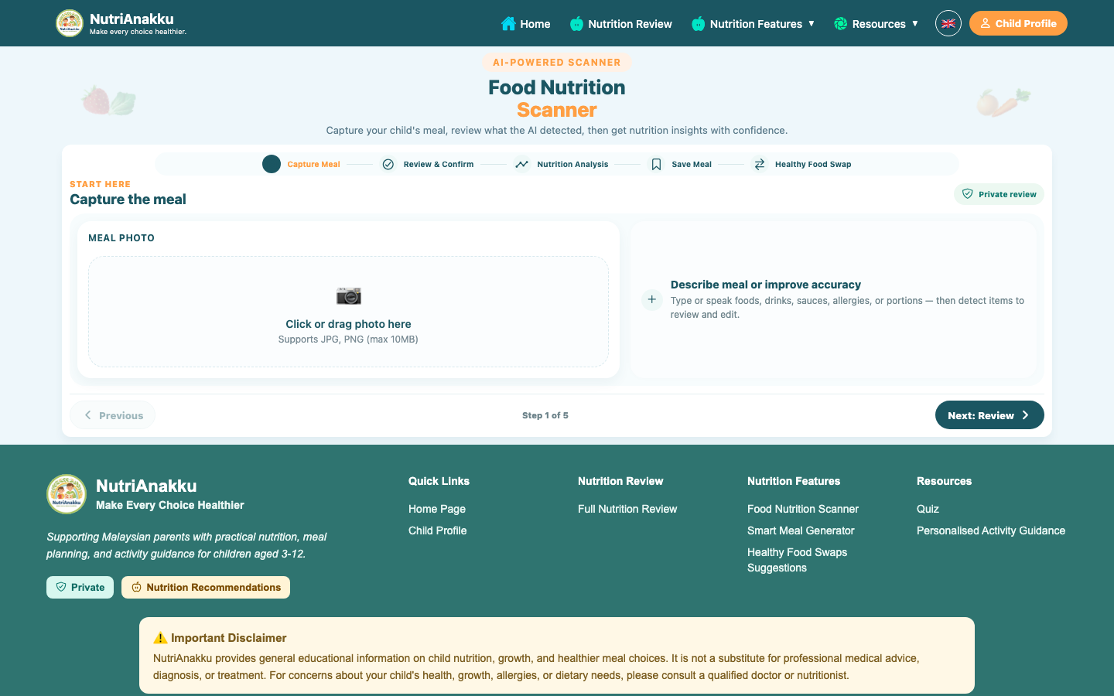Click the camera icon in the upload area
Viewport: 1114px width, 696px height.
349,295
